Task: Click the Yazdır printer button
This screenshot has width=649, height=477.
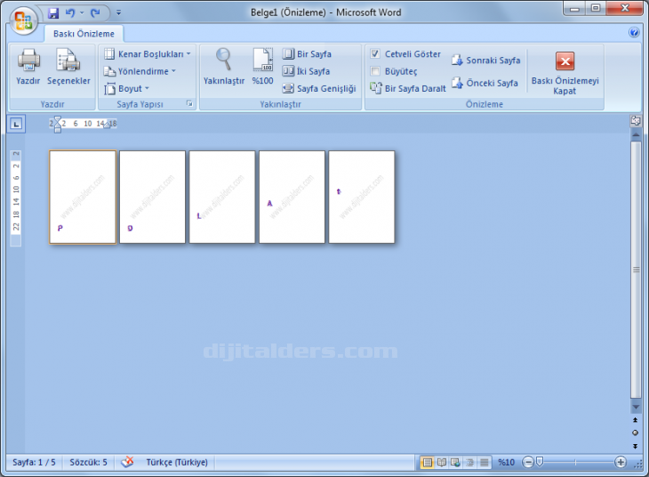Action: coord(28,67)
